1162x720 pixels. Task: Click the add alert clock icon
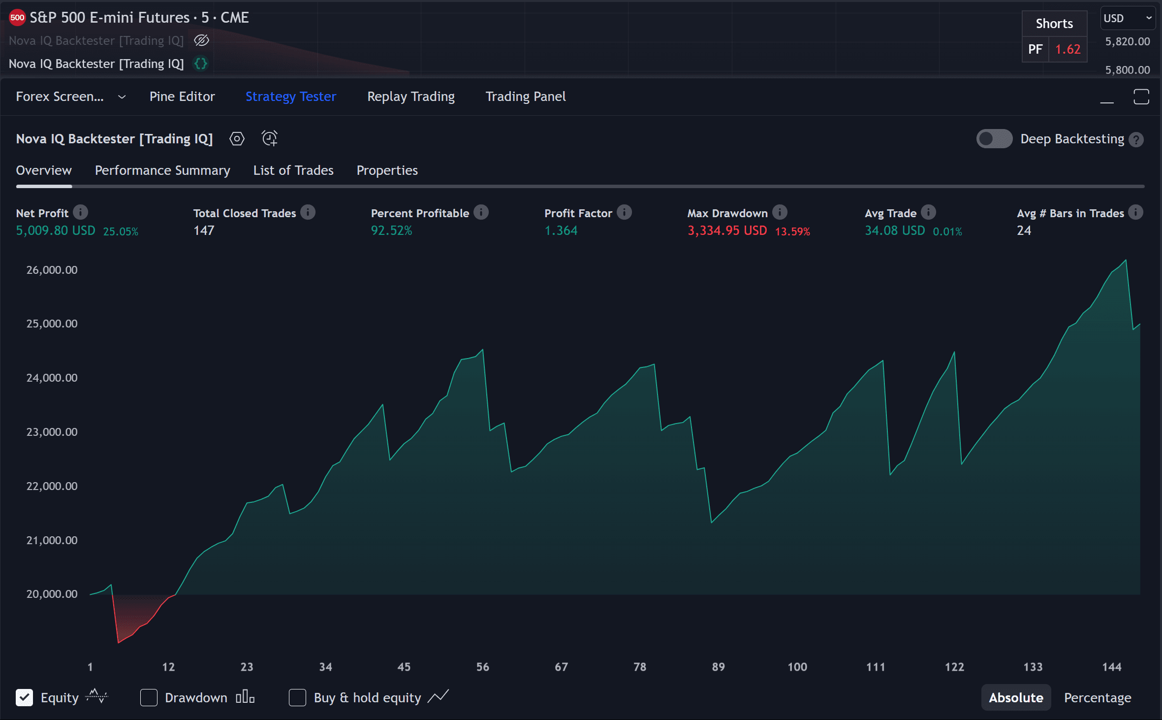point(269,139)
